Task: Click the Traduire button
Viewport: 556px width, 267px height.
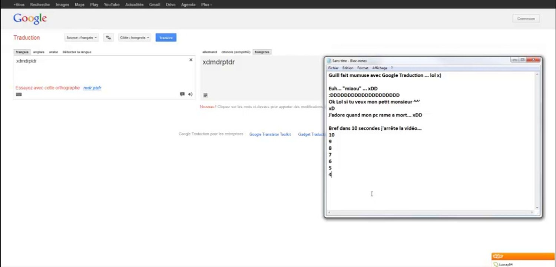Action: tap(166, 37)
